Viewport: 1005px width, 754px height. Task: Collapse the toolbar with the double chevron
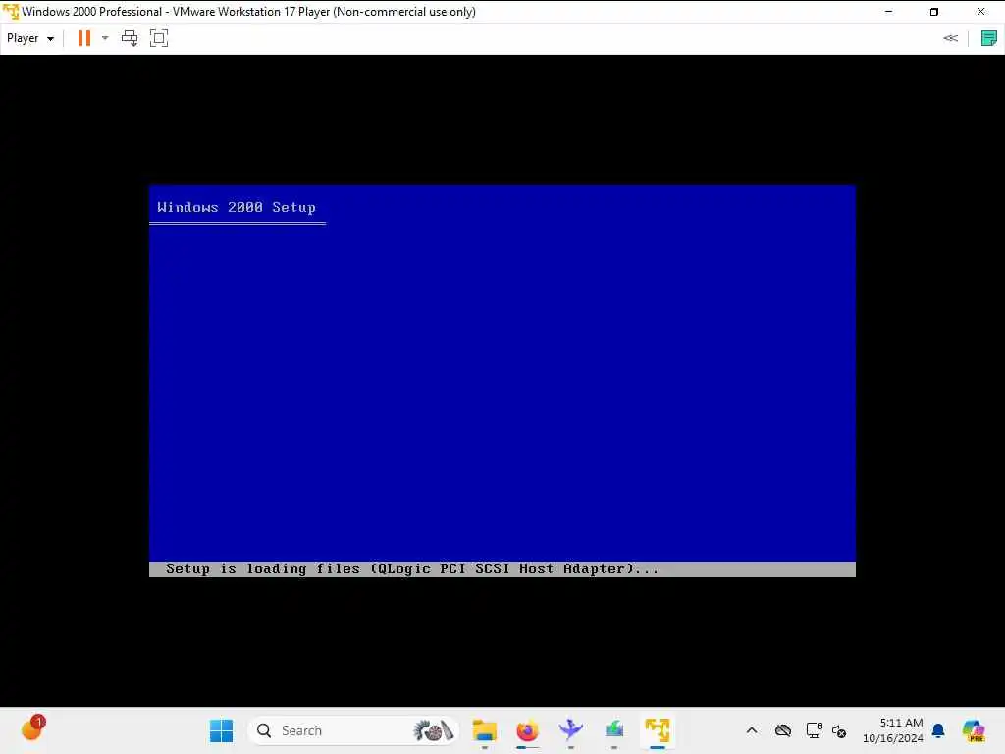tap(950, 38)
